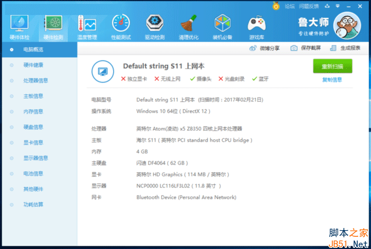Click the gold medal icon in title bar
The image size is (371, 249).
[276, 6]
